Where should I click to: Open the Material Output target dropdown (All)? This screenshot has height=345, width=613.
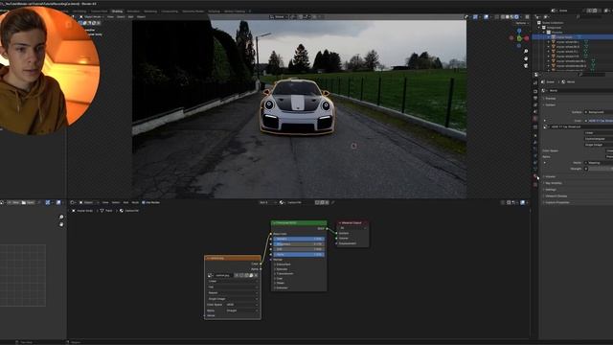point(352,228)
